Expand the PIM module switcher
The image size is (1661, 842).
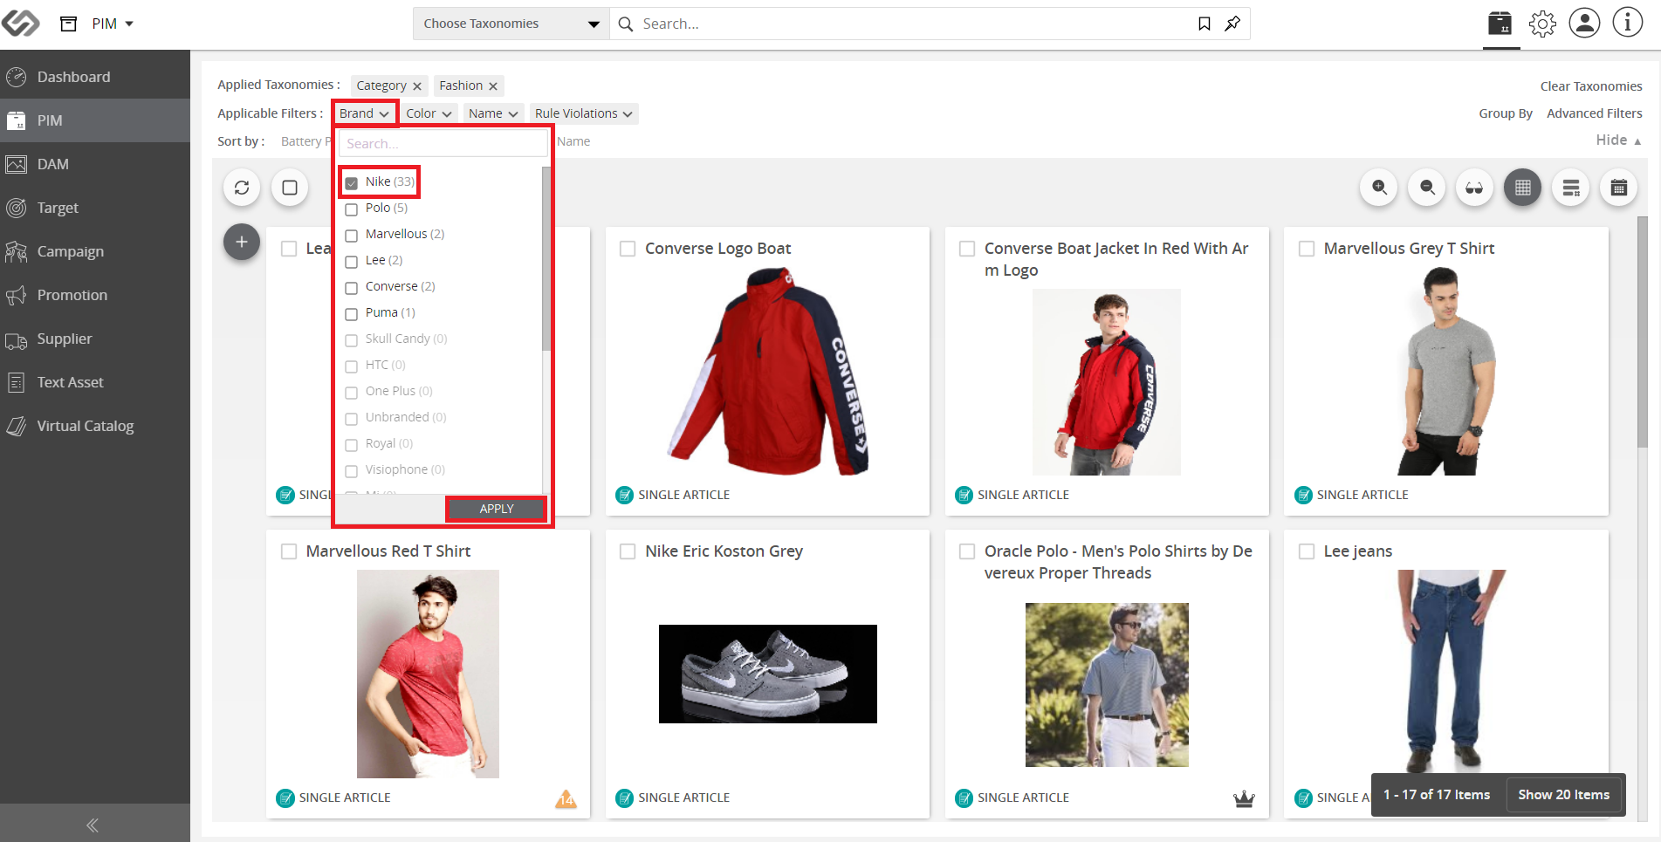pyautogui.click(x=113, y=24)
